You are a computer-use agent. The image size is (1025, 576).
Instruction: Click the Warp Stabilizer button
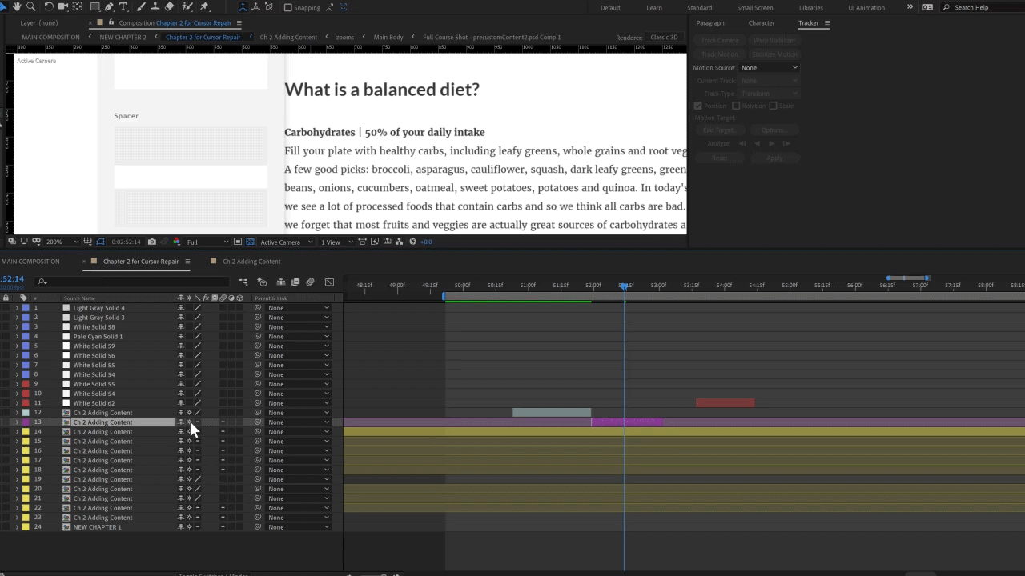click(x=774, y=40)
